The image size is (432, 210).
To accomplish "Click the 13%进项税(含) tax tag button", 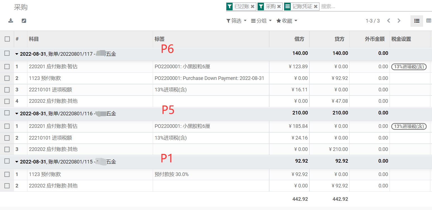I will pyautogui.click(x=409, y=67).
